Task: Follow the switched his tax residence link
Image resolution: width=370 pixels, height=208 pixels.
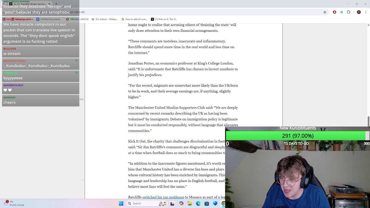Action: tap(163, 197)
